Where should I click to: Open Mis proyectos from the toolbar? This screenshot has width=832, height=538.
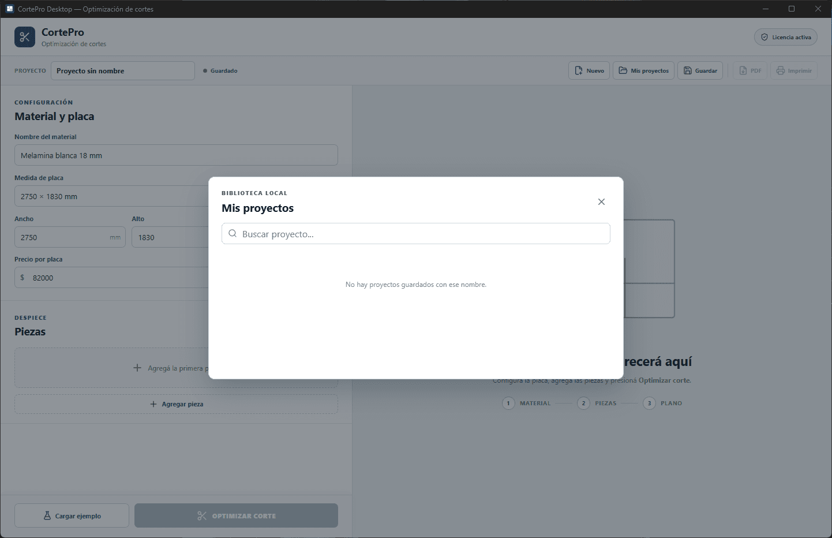pos(643,70)
